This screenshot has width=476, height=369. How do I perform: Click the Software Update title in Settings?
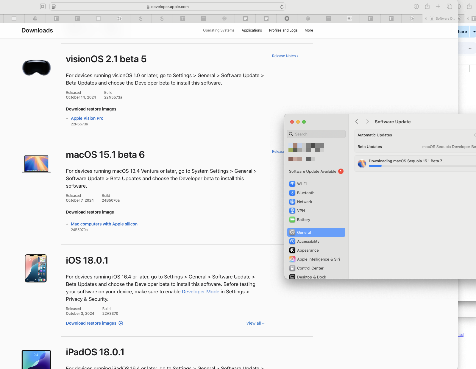click(x=393, y=122)
